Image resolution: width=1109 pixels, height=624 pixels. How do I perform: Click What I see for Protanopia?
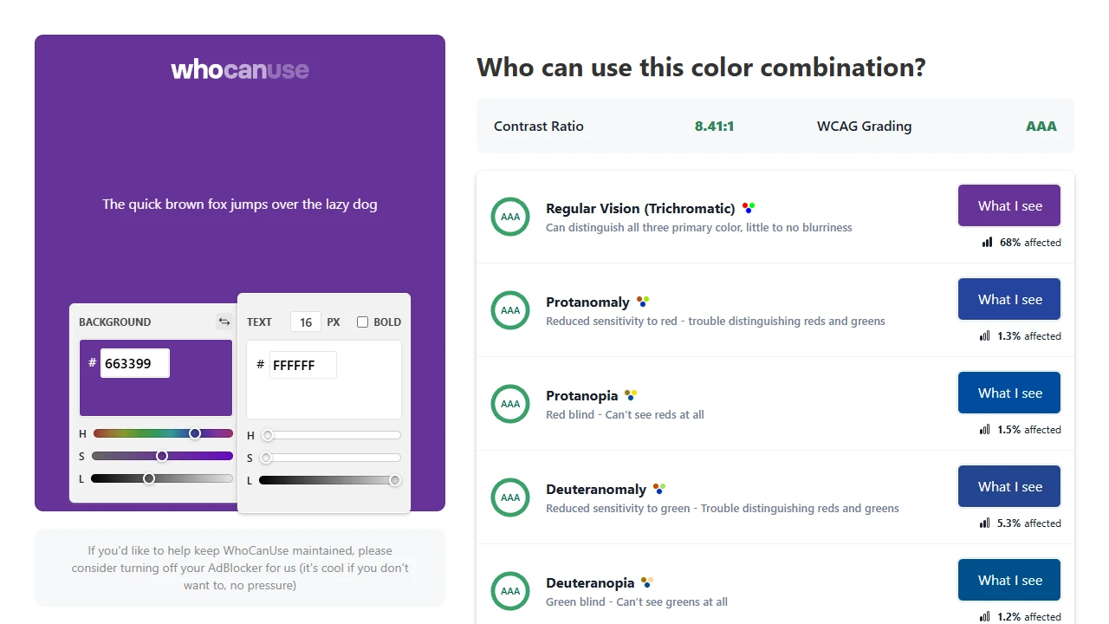point(1008,393)
